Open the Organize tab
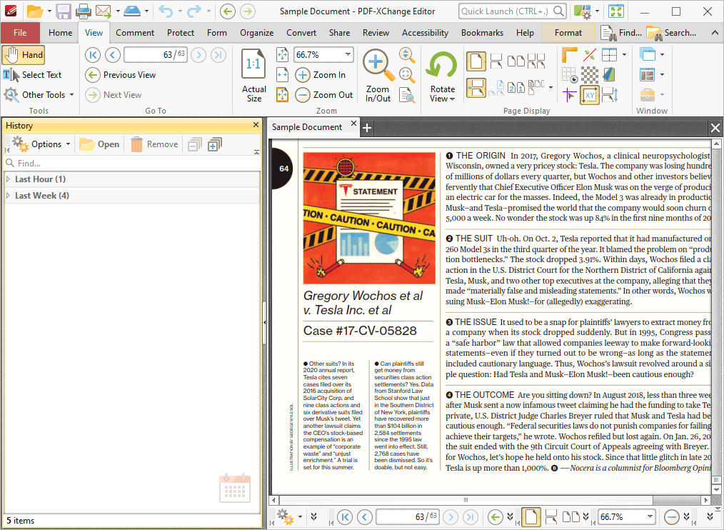The width and height of the screenshot is (724, 530). tap(257, 33)
